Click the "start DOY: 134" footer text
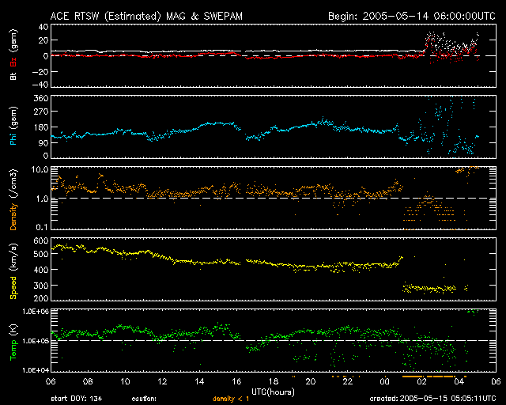The width and height of the screenshot is (506, 405). pyautogui.click(x=77, y=399)
